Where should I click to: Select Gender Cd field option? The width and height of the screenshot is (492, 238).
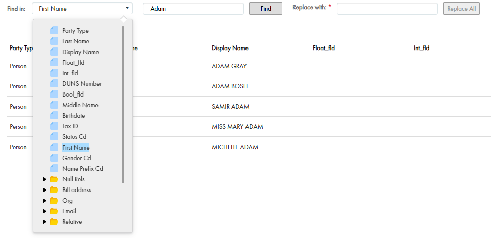click(77, 158)
